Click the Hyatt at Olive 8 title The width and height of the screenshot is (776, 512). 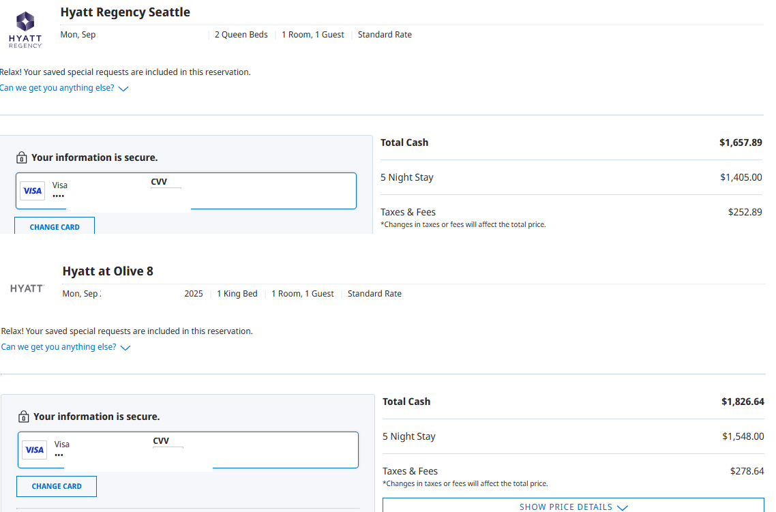pyautogui.click(x=108, y=271)
